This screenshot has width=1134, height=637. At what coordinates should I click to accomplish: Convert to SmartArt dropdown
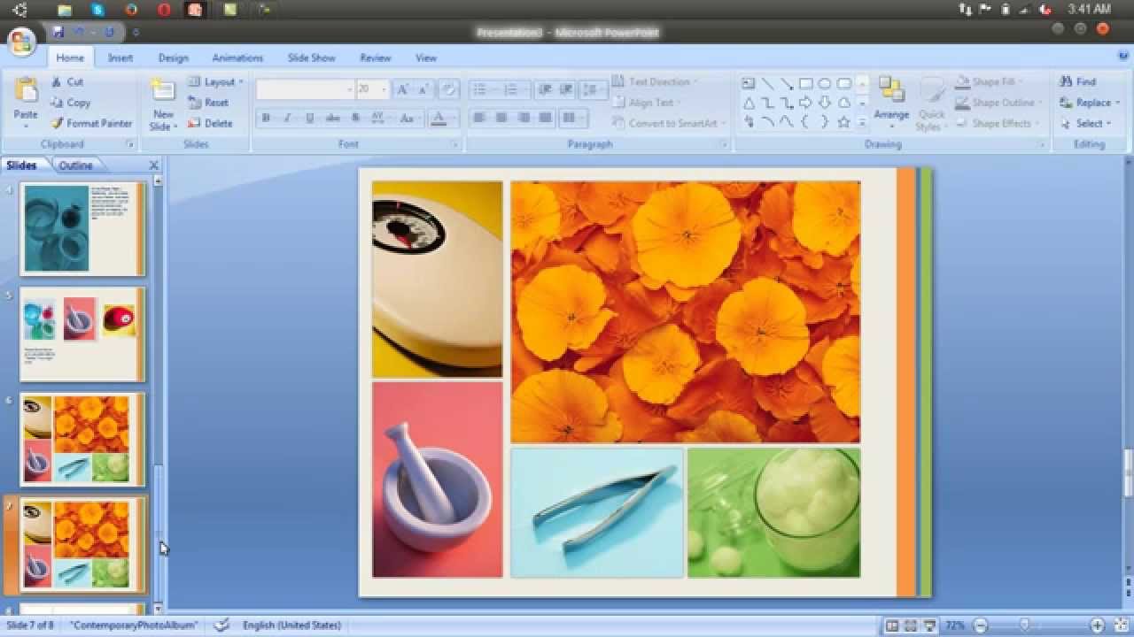point(670,124)
